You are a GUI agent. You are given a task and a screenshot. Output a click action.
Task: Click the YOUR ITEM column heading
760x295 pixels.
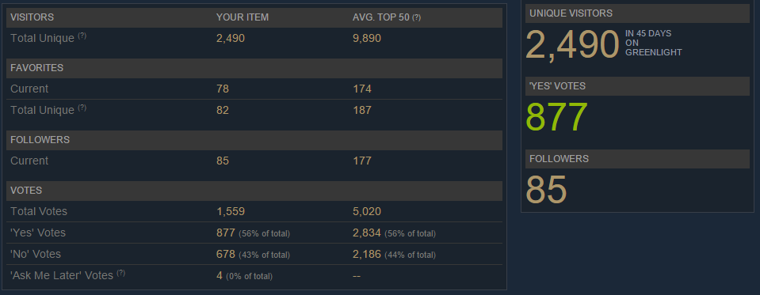(x=243, y=17)
